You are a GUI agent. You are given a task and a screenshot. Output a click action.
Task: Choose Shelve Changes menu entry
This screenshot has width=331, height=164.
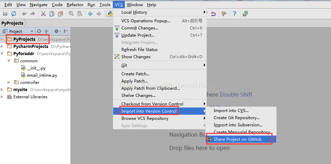point(160,95)
